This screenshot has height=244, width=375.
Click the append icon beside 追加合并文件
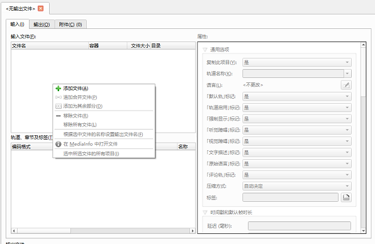click(59, 97)
